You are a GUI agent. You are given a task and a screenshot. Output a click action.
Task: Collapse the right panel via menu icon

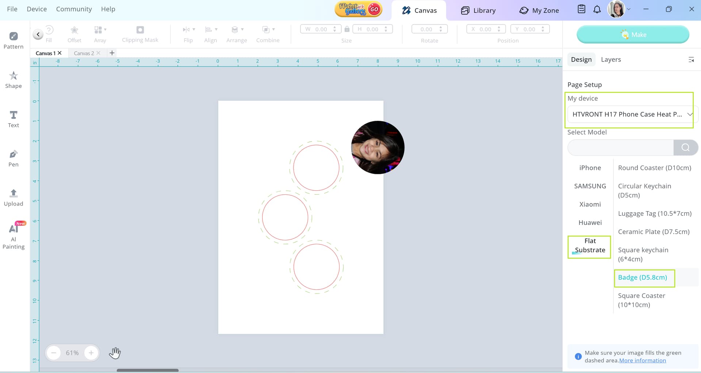tap(691, 59)
